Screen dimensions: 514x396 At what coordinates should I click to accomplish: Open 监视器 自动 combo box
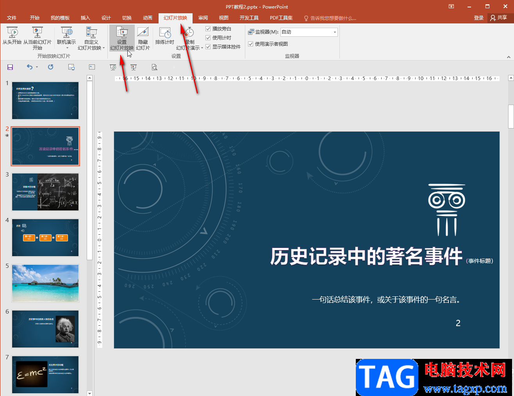tap(309, 32)
